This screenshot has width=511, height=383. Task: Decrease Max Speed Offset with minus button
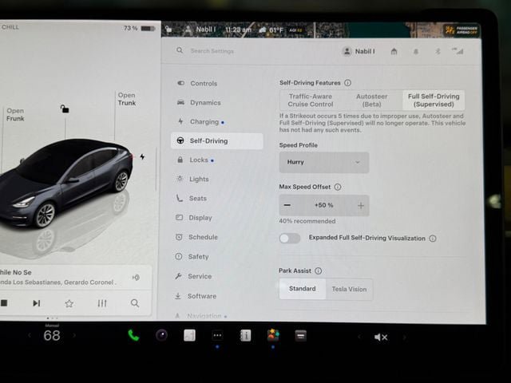tap(287, 205)
